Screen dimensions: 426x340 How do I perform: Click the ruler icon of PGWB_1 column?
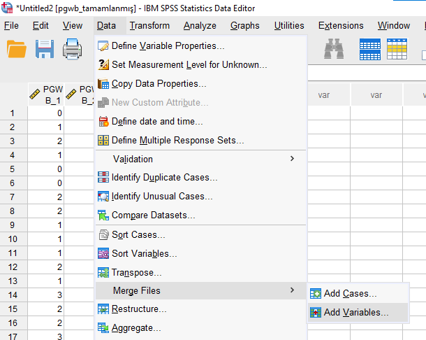pos(34,94)
